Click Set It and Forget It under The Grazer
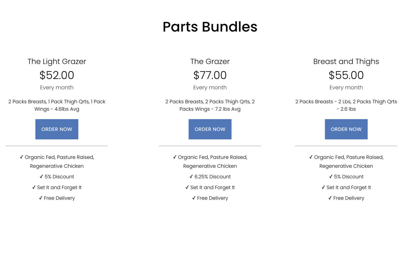 pyautogui.click(x=210, y=188)
